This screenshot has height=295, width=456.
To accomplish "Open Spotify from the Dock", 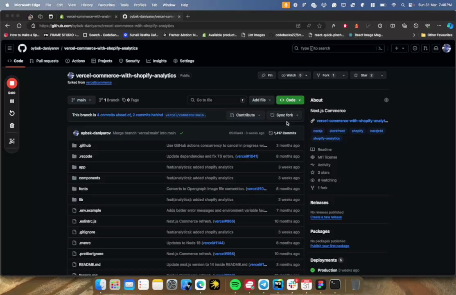I will tap(235, 284).
